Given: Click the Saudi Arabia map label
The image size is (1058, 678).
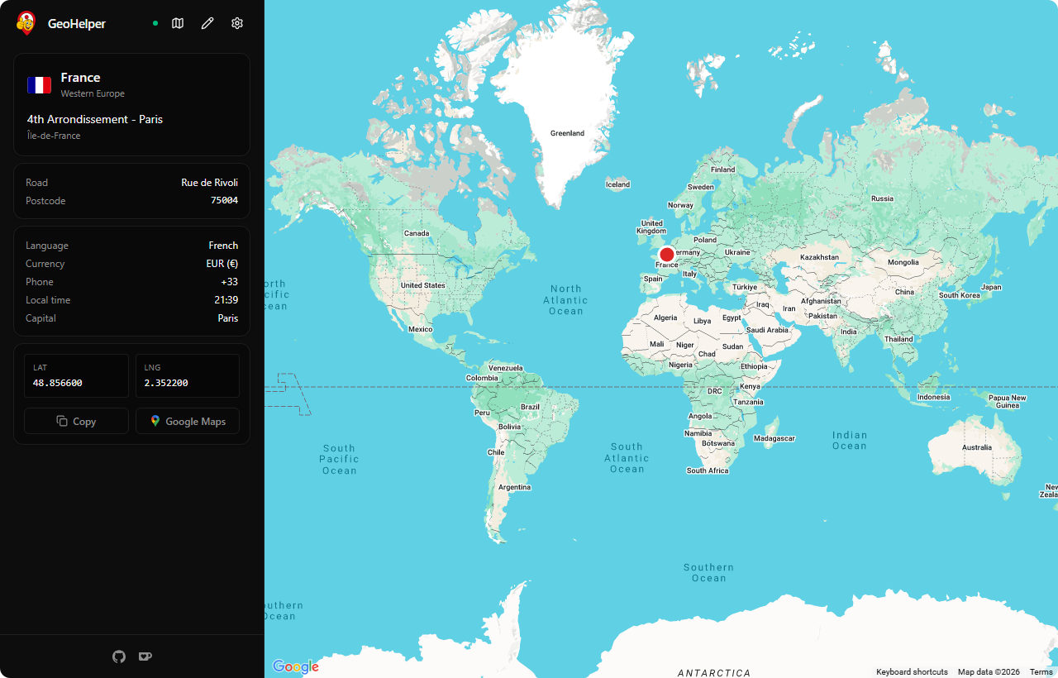Looking at the screenshot, I should point(767,330).
